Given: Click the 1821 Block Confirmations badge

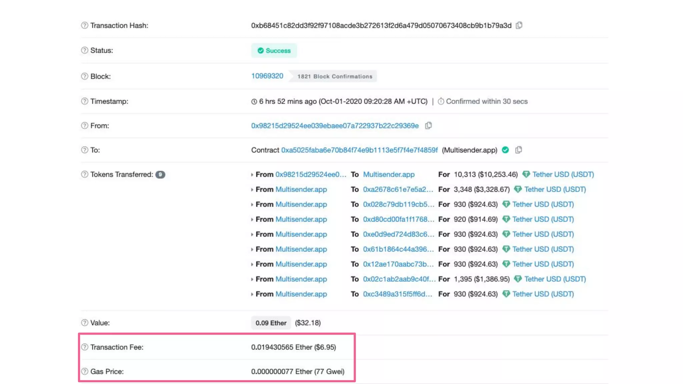Looking at the screenshot, I should [x=334, y=76].
